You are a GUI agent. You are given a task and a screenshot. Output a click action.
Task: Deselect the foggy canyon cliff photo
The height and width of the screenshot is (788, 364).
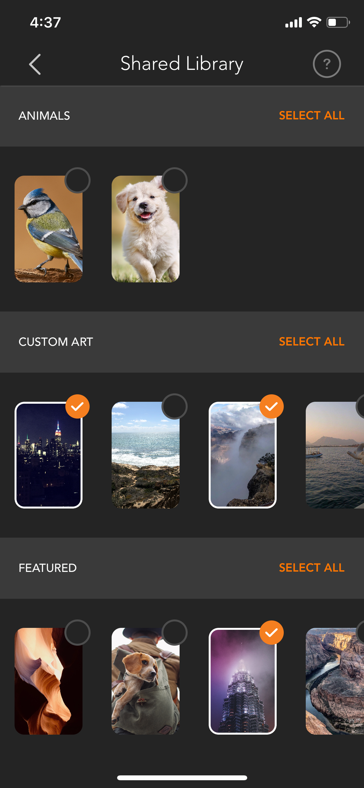[271, 406]
